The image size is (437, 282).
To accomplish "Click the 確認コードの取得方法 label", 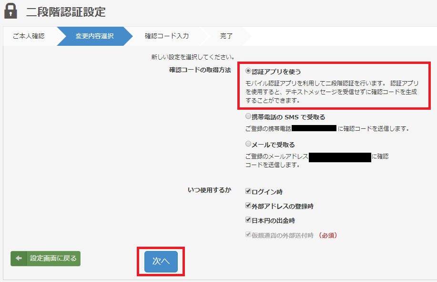I will [200, 70].
